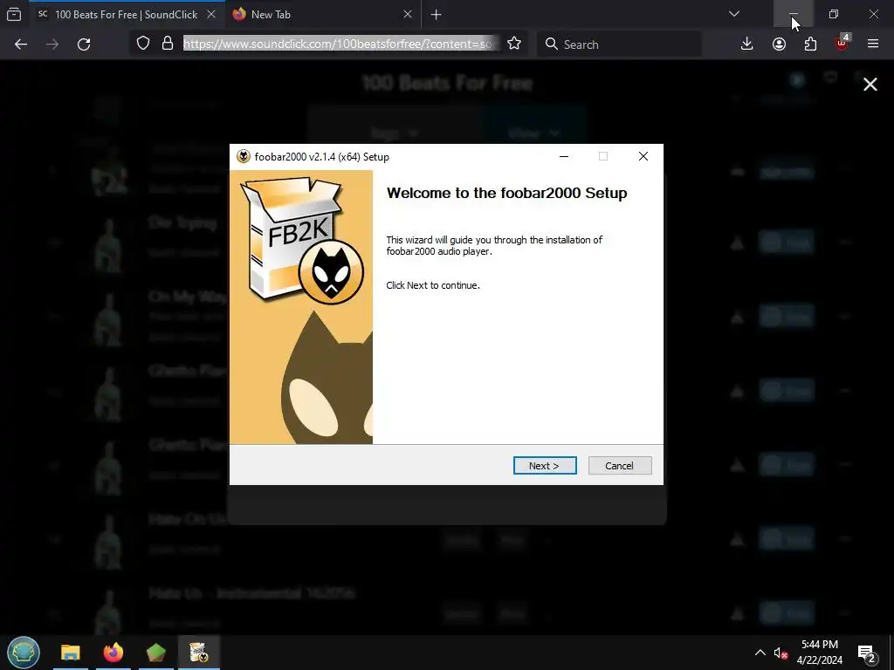Close the SoundClick browser tab
Viewport: 894px width, 670px height.
[x=211, y=14]
